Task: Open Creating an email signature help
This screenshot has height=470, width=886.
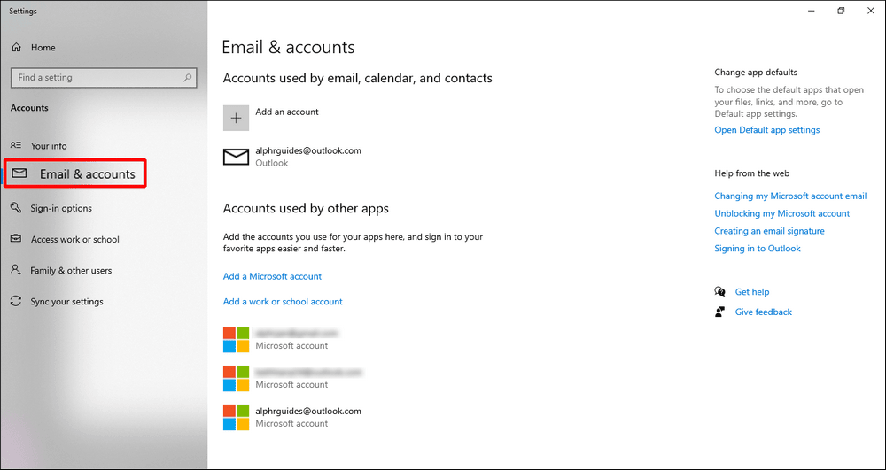Action: pyautogui.click(x=769, y=231)
